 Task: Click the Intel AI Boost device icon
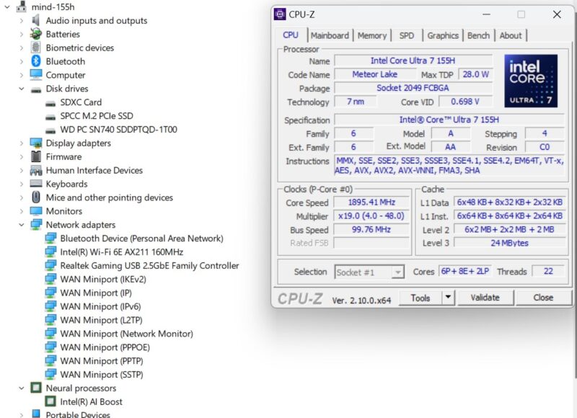click(x=50, y=401)
